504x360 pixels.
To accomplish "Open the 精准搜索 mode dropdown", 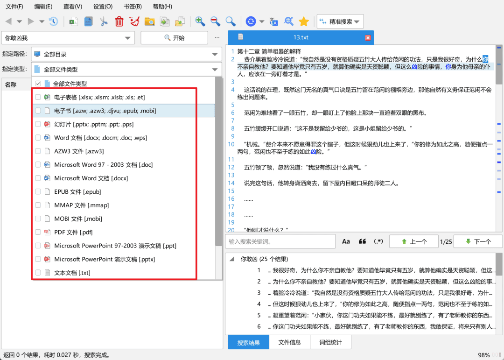I will pos(340,21).
